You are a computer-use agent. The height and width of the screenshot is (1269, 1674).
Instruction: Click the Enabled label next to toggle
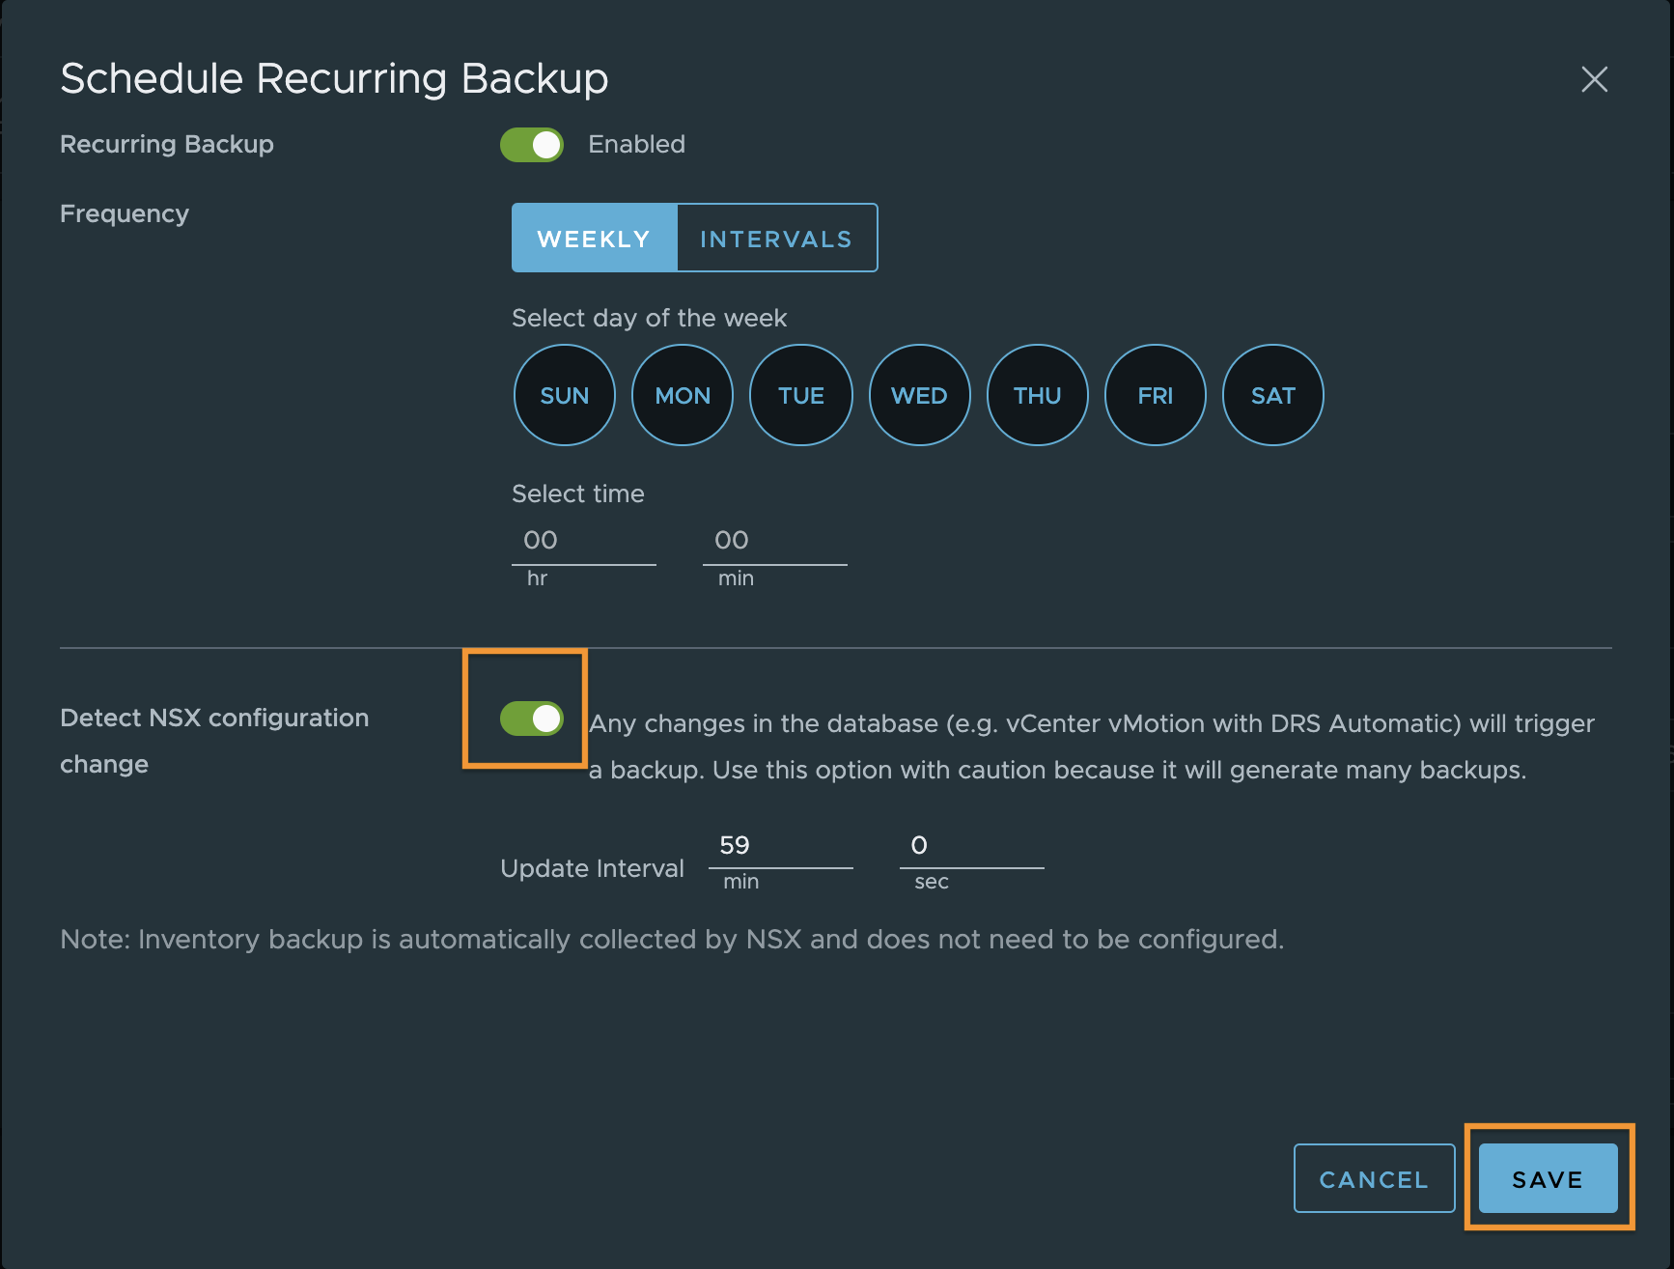636,144
